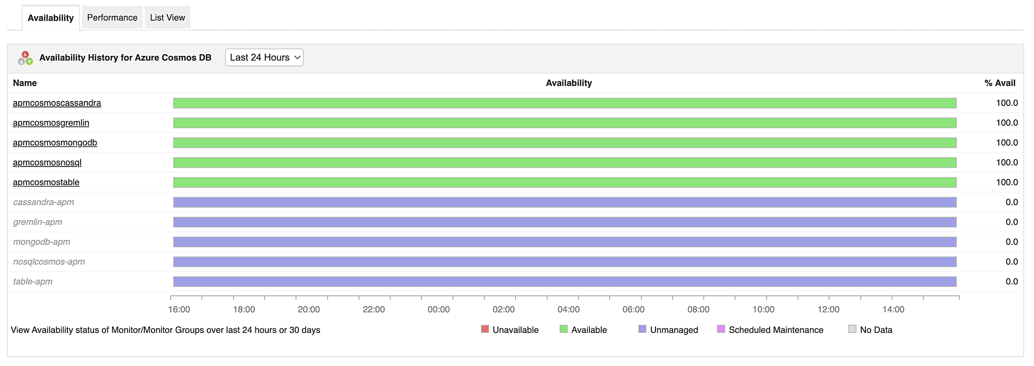
Task: Select the Availability tab
Action: click(x=51, y=18)
